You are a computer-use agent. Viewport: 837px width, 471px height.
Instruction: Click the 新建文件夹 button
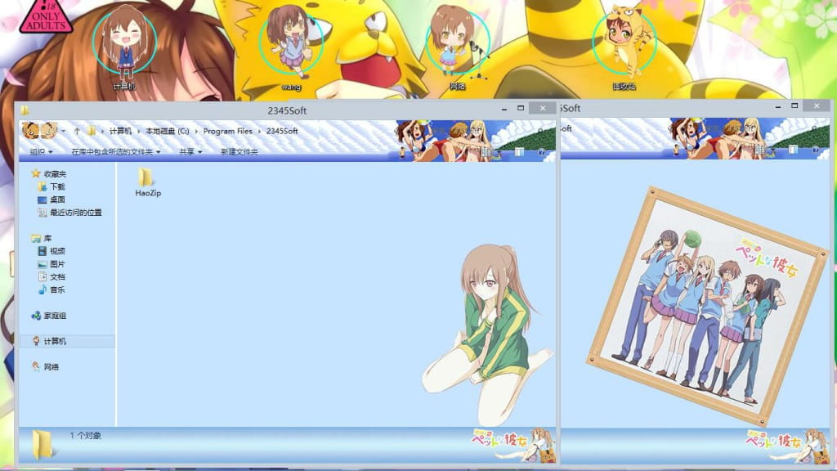coord(239,152)
